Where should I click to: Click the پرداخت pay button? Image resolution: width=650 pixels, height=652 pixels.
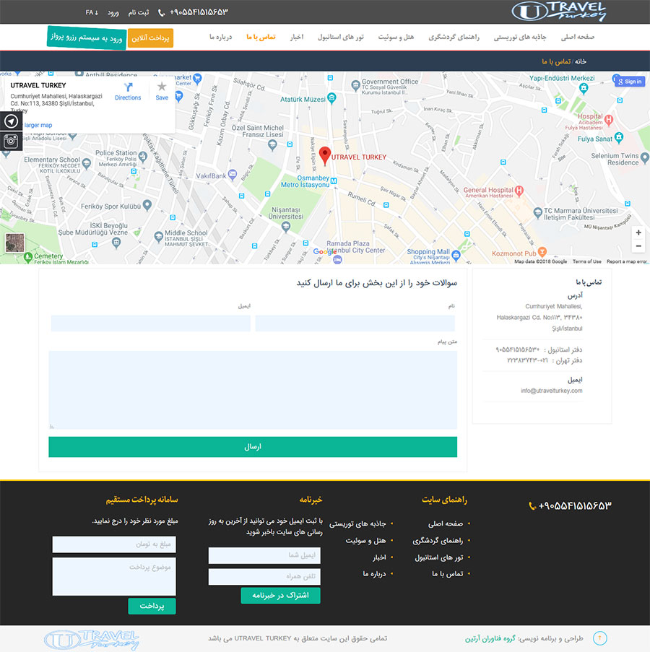(152, 607)
